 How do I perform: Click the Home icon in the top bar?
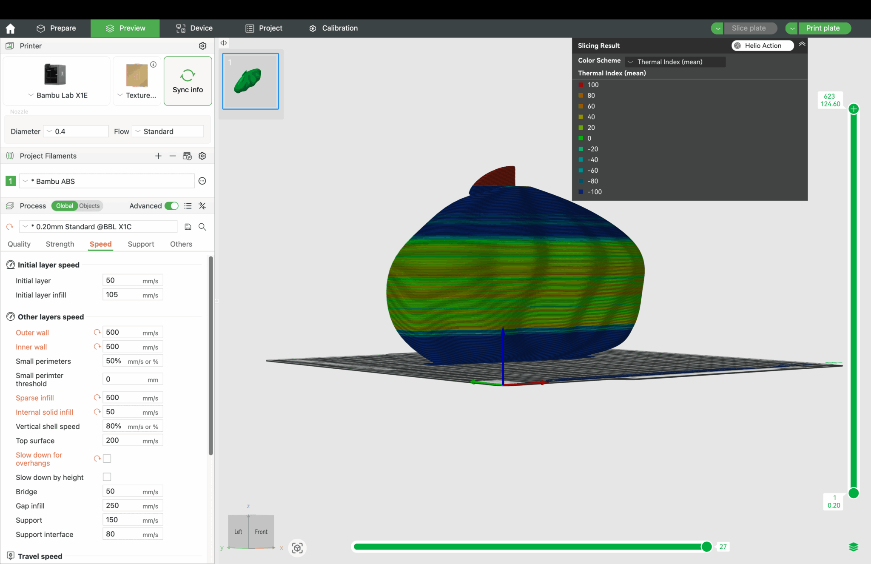(10, 28)
